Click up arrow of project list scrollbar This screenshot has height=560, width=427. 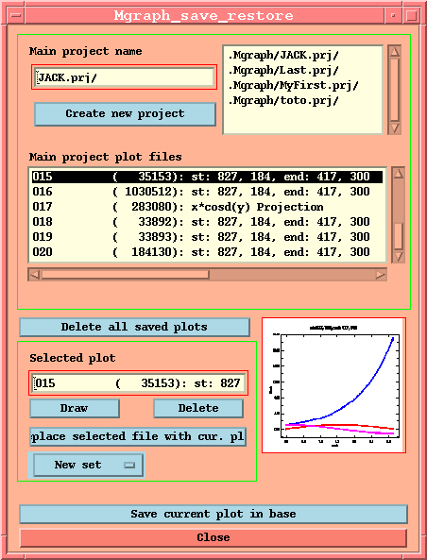395,51
